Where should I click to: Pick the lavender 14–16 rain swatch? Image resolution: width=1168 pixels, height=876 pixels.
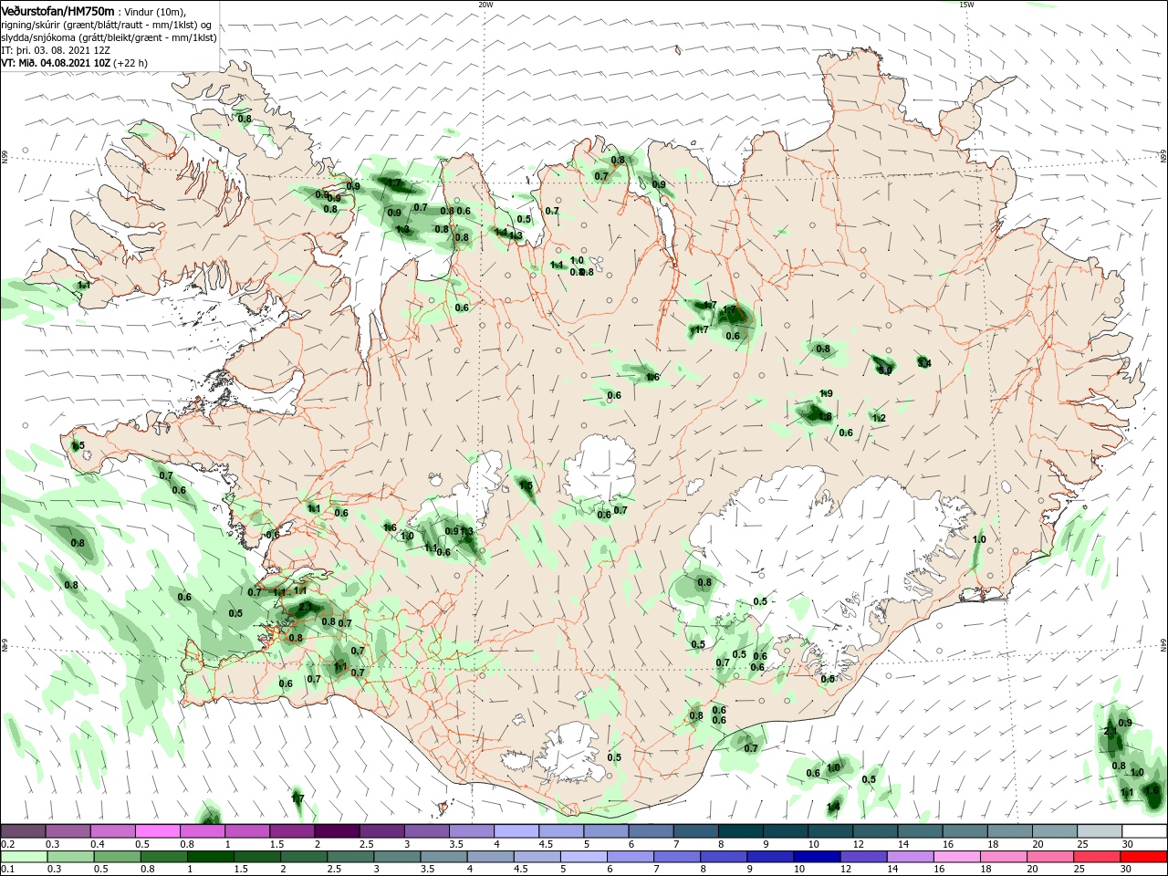[x=909, y=857]
